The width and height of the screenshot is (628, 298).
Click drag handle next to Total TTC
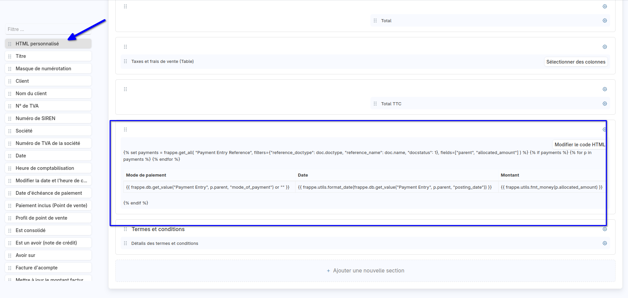(375, 104)
